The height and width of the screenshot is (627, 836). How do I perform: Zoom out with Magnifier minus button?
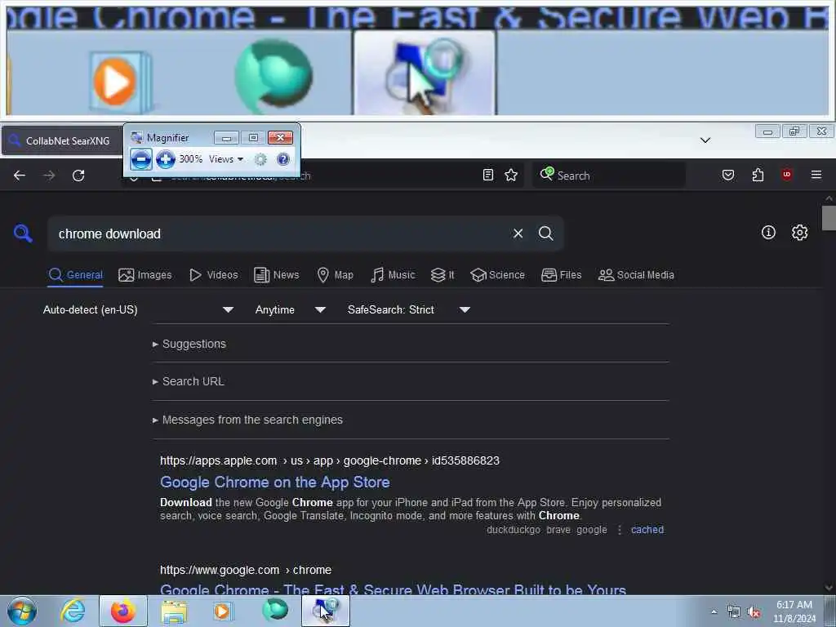(140, 159)
